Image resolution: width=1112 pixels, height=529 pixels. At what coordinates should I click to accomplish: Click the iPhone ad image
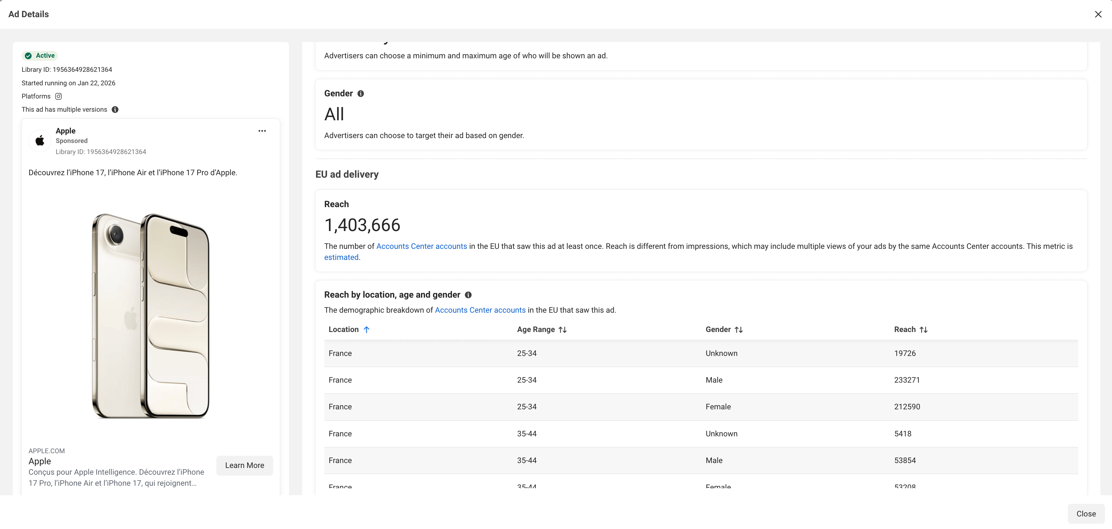(x=151, y=315)
